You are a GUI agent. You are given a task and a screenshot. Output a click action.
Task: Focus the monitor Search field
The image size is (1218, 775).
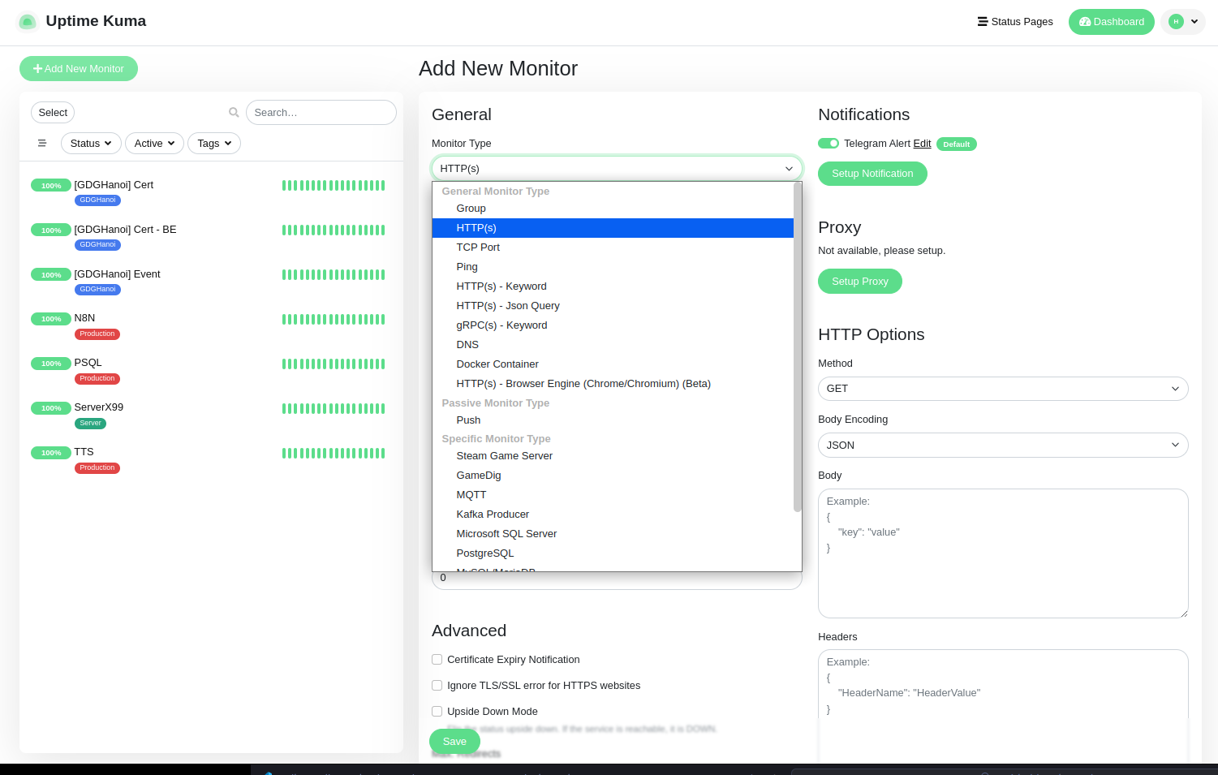pos(321,113)
